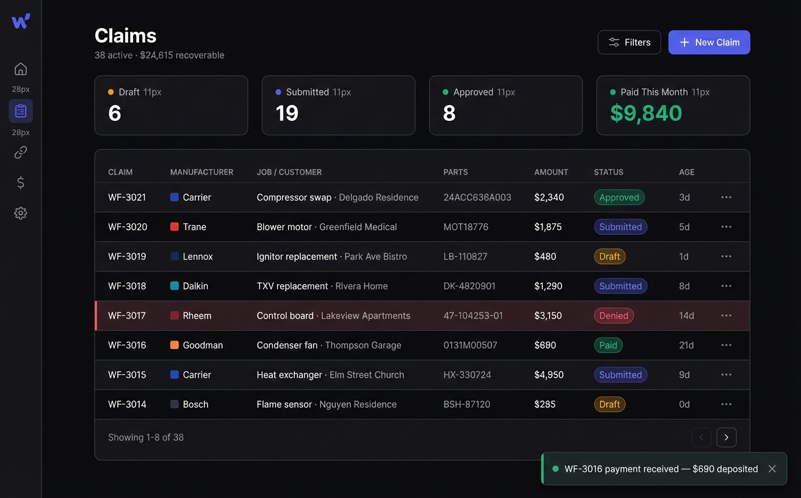801x498 pixels.
Task: Dismiss the WF-3016 payment notification
Action: point(772,469)
